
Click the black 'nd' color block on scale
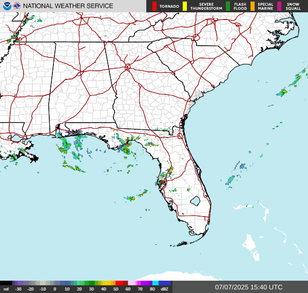tap(6, 283)
